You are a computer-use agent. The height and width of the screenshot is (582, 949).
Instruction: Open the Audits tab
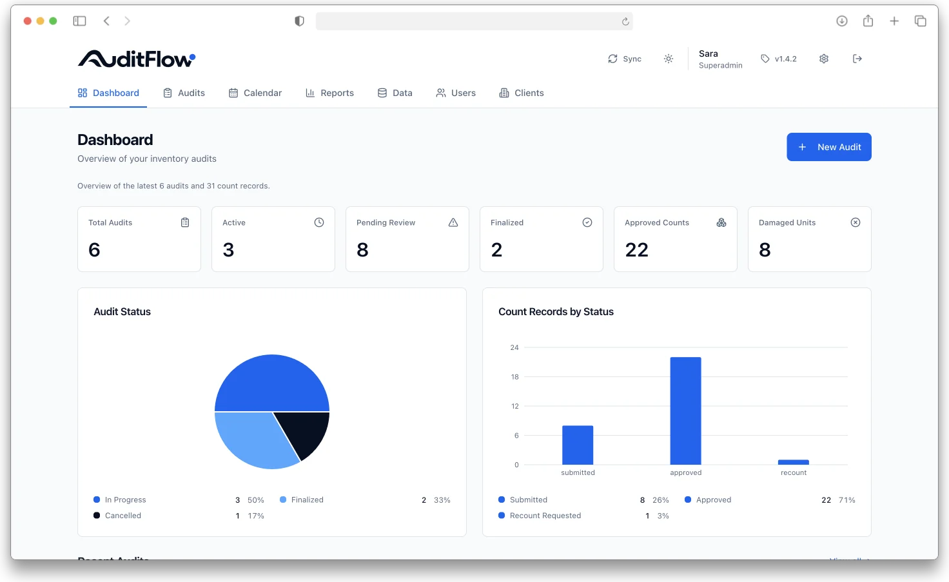(184, 93)
